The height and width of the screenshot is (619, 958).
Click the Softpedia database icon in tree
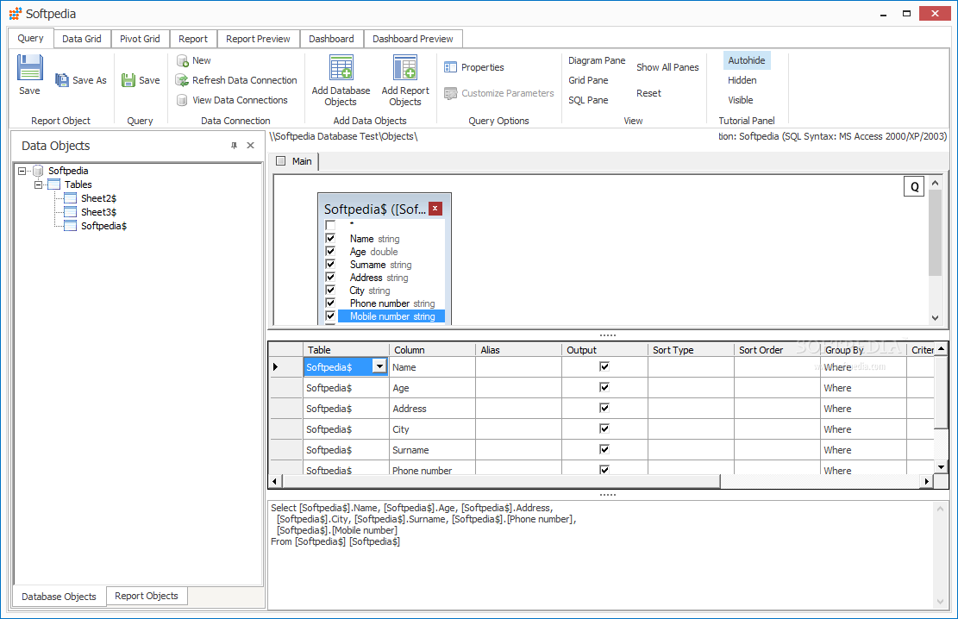(x=38, y=171)
